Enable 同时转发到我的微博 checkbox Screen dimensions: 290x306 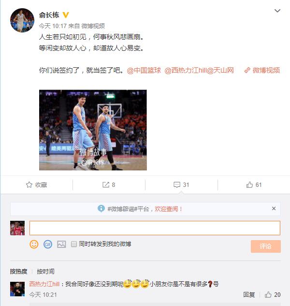tap(74, 244)
